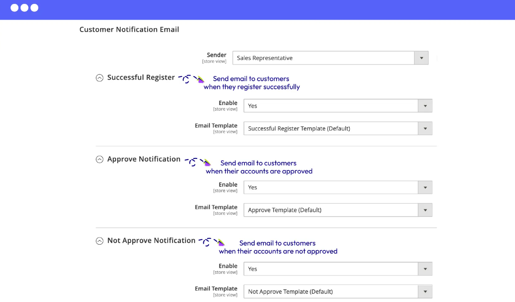Click the Customer Notification Email title

[x=129, y=29]
